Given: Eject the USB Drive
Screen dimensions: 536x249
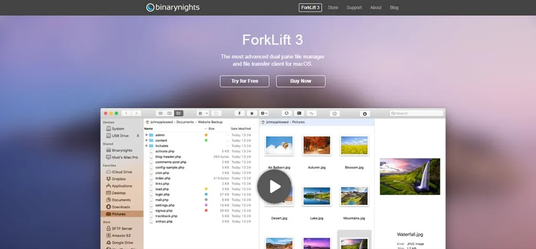Looking at the screenshot, I should tap(138, 136).
